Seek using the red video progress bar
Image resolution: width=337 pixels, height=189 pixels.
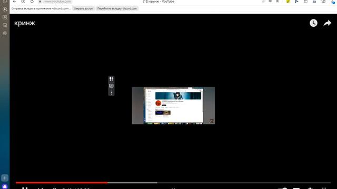[62, 183]
